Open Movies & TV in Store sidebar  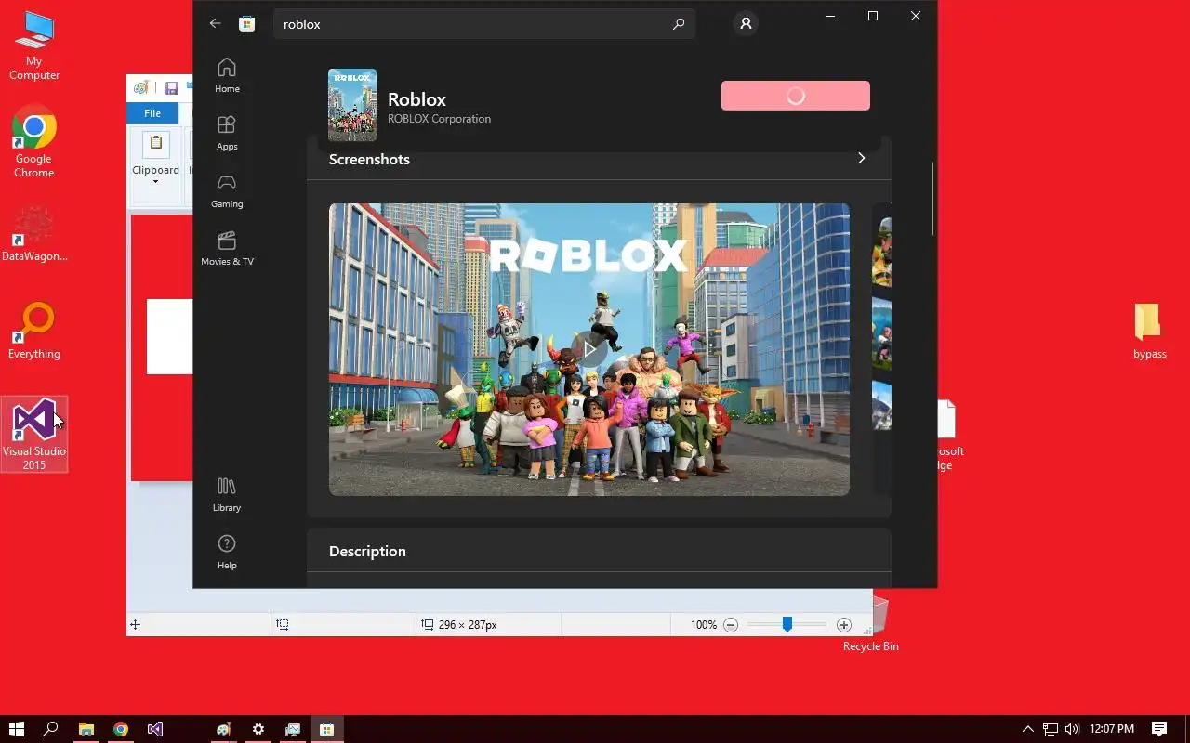tap(227, 248)
